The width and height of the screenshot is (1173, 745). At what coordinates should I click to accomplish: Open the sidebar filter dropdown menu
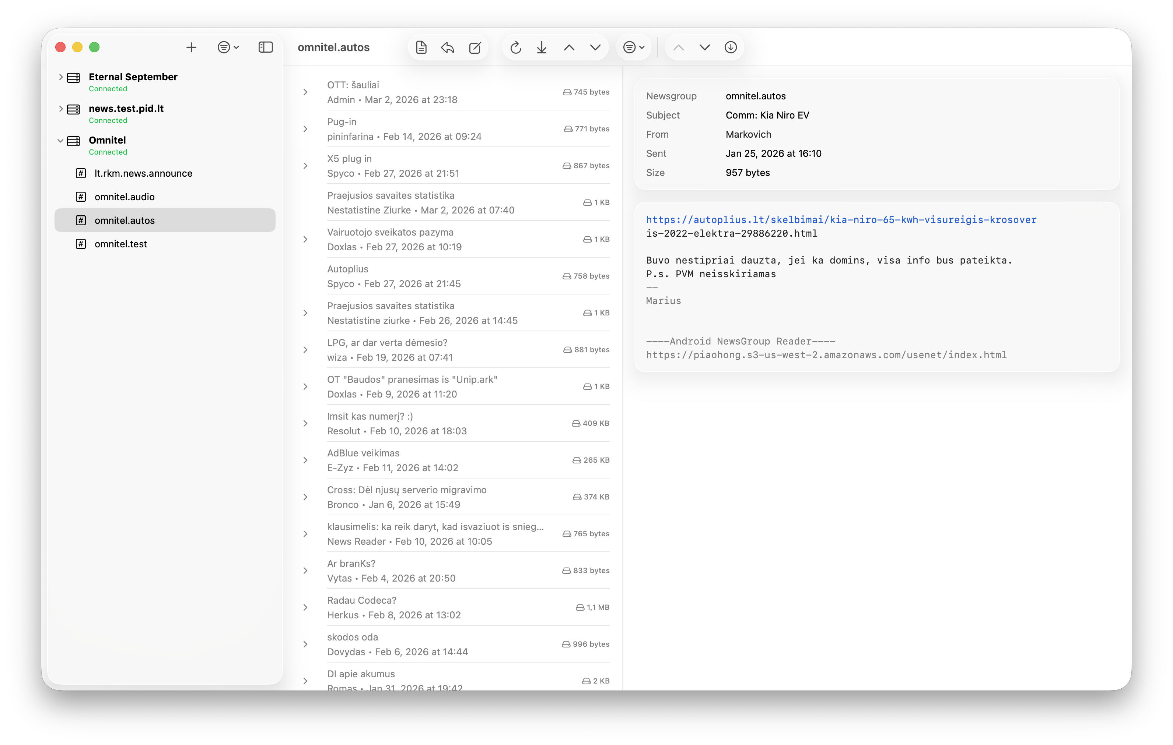coord(227,47)
